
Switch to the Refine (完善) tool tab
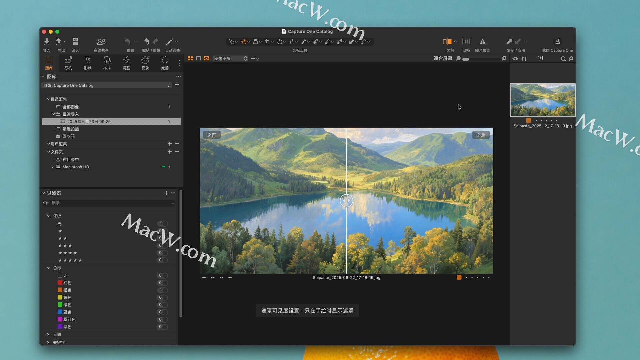[x=165, y=63]
